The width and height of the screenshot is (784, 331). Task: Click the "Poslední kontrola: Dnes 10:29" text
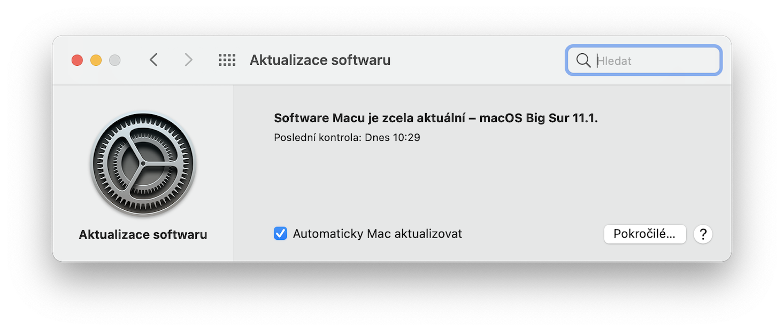(x=347, y=138)
